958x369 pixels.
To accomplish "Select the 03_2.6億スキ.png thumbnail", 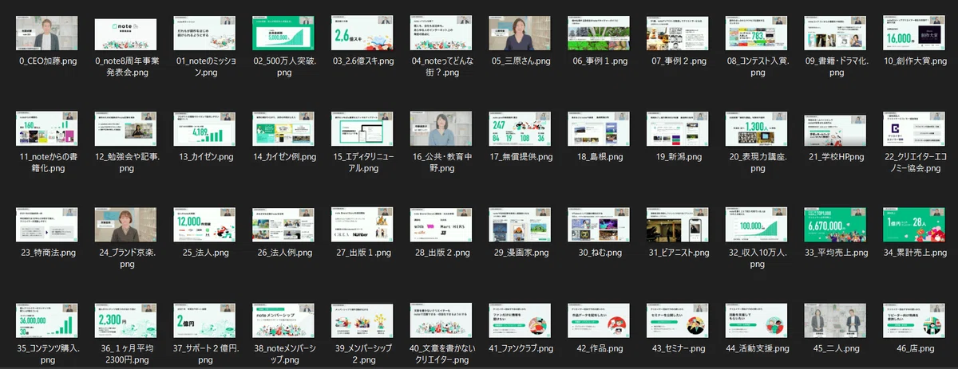I will click(x=362, y=34).
